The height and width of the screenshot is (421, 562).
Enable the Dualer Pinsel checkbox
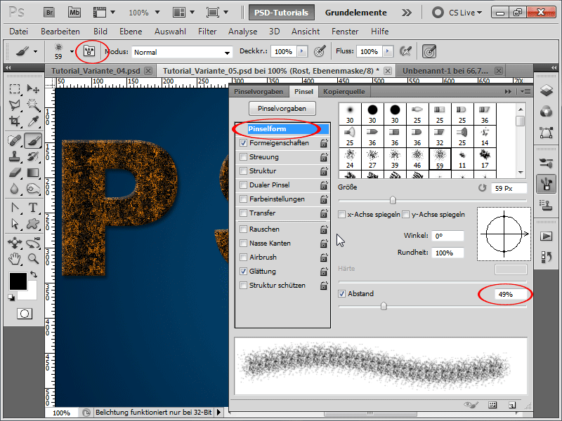[243, 185]
